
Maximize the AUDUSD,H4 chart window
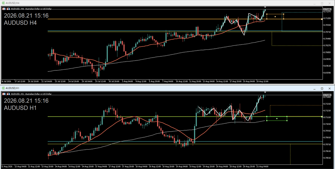pyautogui.click(x=322, y=3)
